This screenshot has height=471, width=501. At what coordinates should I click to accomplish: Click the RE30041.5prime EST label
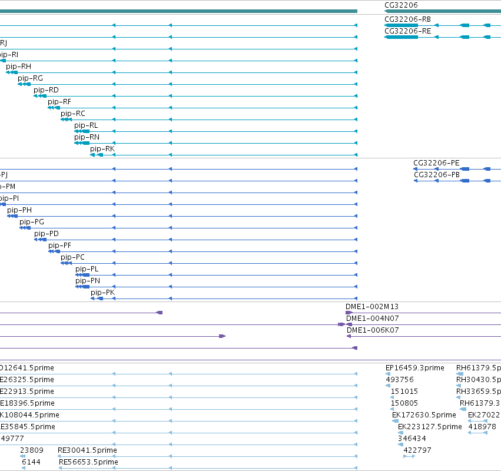[87, 450]
